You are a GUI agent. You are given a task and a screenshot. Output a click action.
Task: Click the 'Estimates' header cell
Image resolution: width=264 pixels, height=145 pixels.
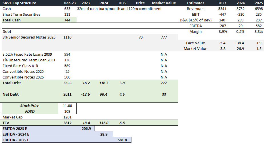tap(195, 3)
